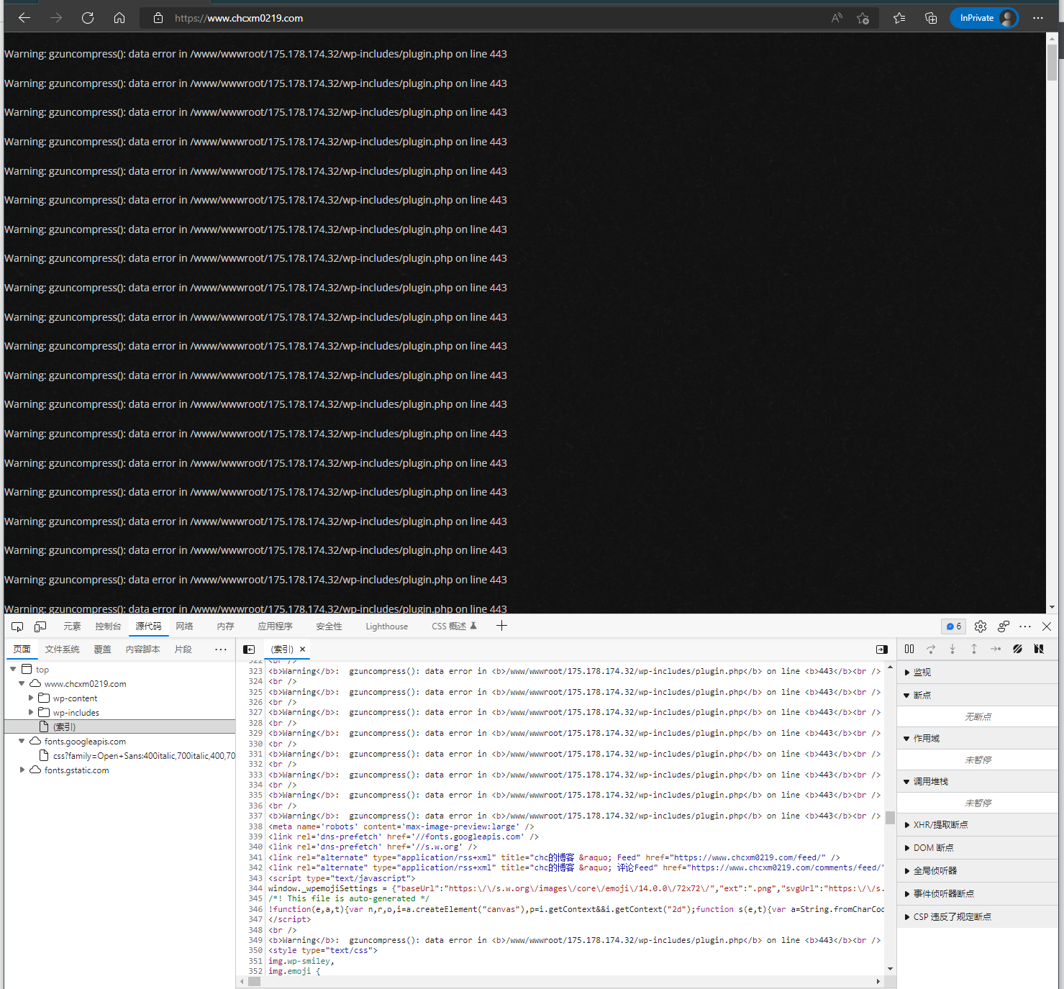The width and height of the screenshot is (1064, 989).
Task: Open navigator pane more options menu
Action: click(x=221, y=650)
